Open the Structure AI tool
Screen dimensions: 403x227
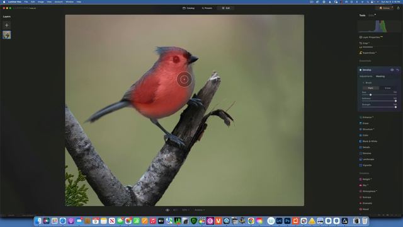tap(367, 129)
